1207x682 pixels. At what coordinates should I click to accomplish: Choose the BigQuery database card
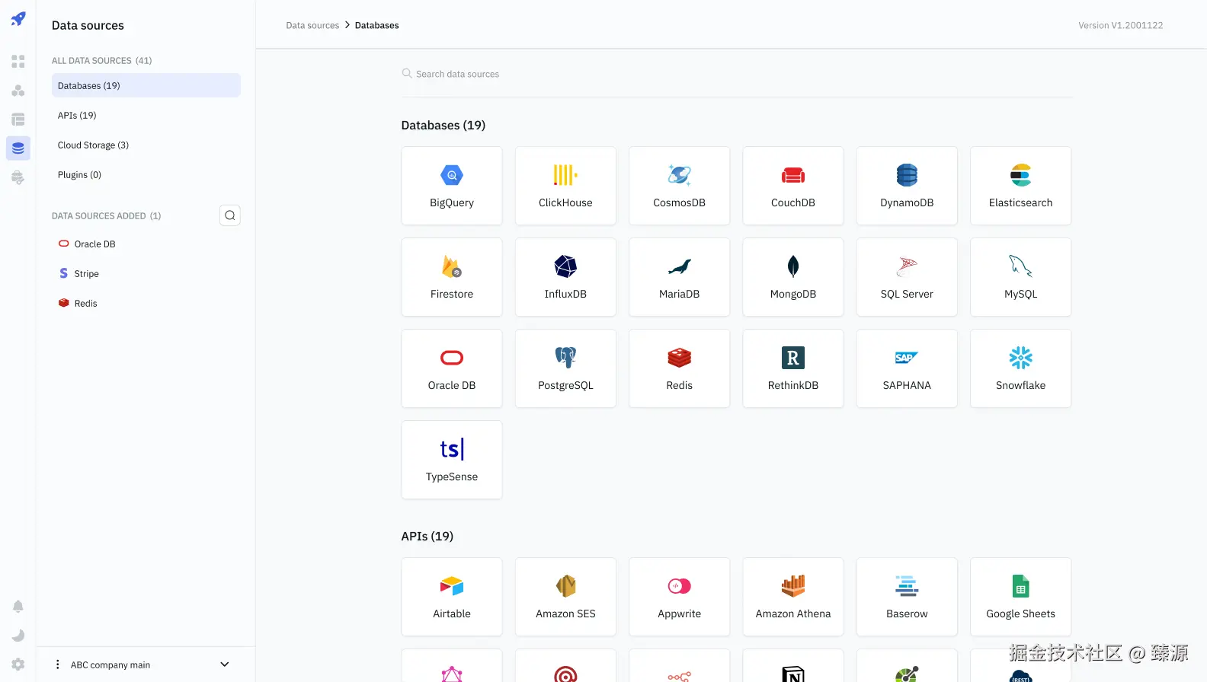(x=452, y=186)
